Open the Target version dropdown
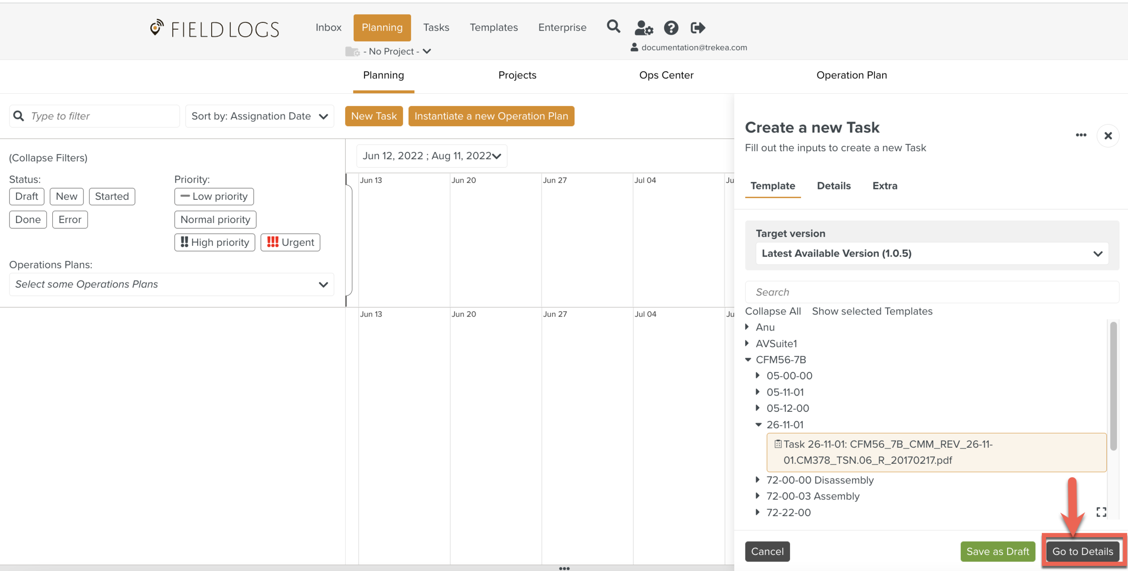Image resolution: width=1128 pixels, height=571 pixels. (x=932, y=253)
